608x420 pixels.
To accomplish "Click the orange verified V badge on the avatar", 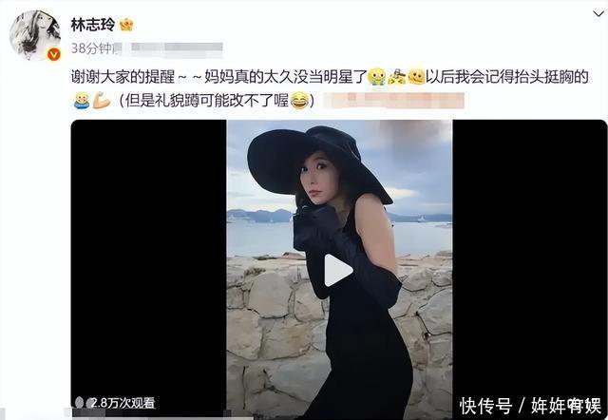I will tap(54, 55).
